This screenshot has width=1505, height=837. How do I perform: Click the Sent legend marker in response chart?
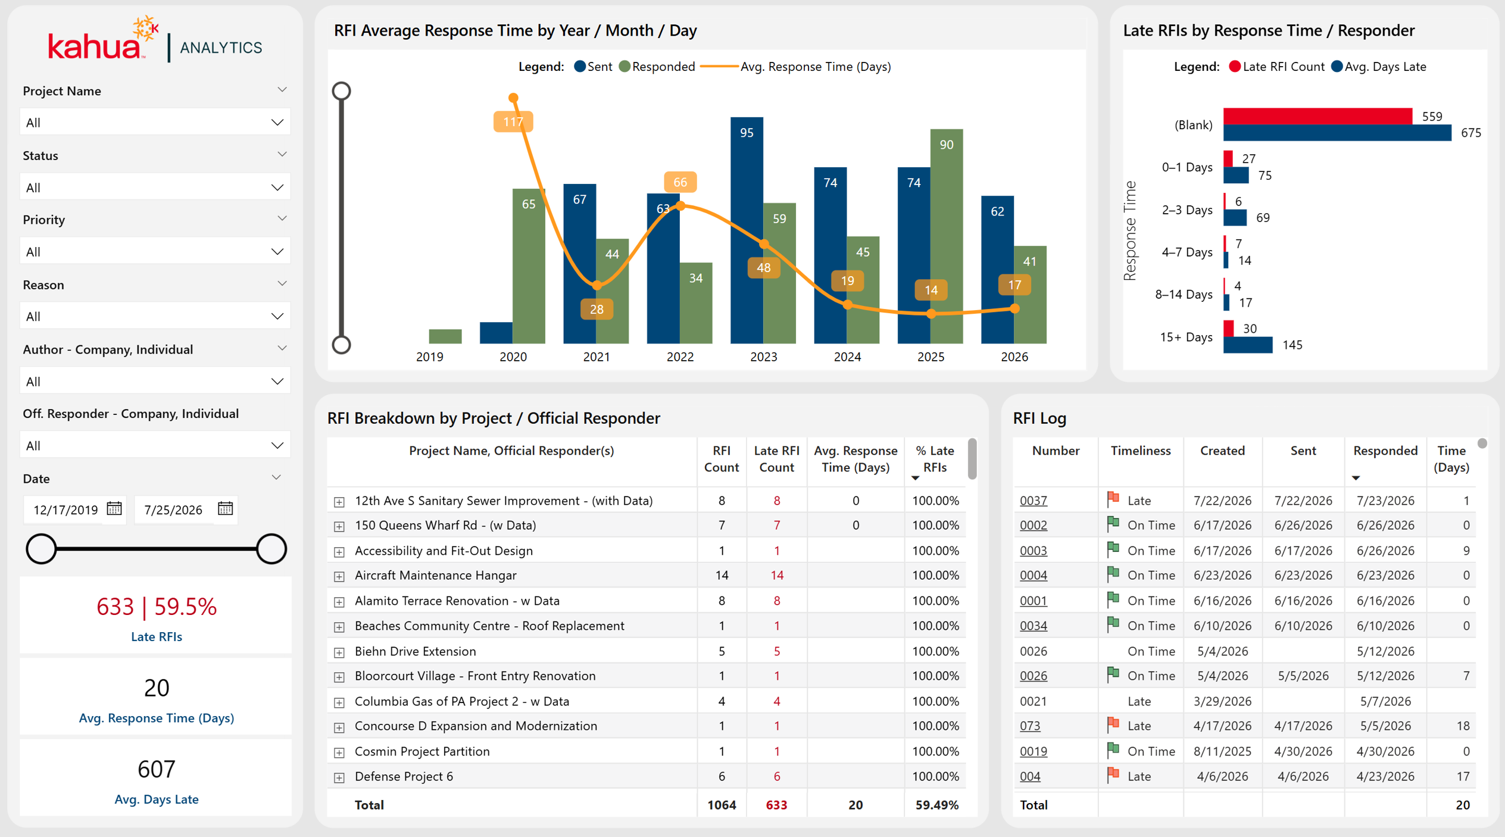(x=579, y=67)
